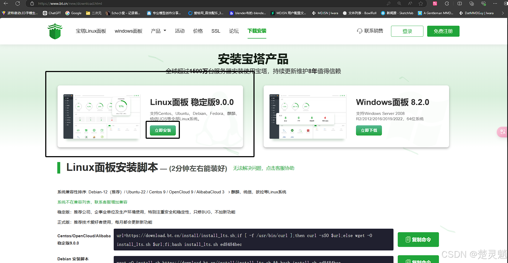Open the Google bookmark
508x263 pixels.
tap(73, 13)
